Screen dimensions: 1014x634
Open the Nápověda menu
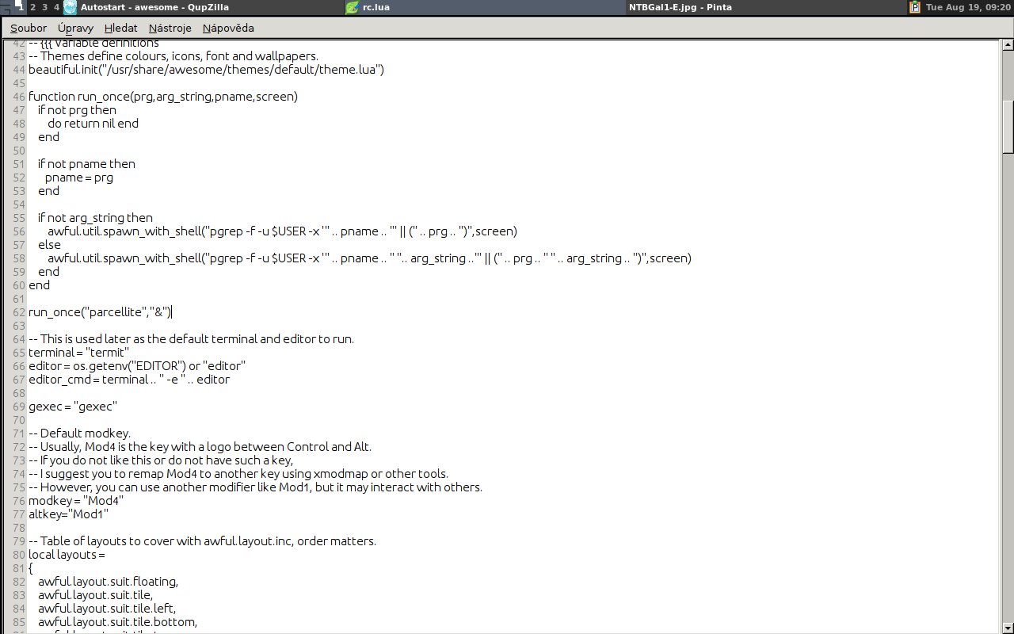(228, 28)
